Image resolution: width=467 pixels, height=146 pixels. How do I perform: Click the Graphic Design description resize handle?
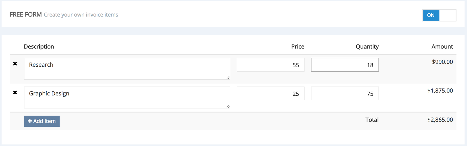(x=228, y=106)
